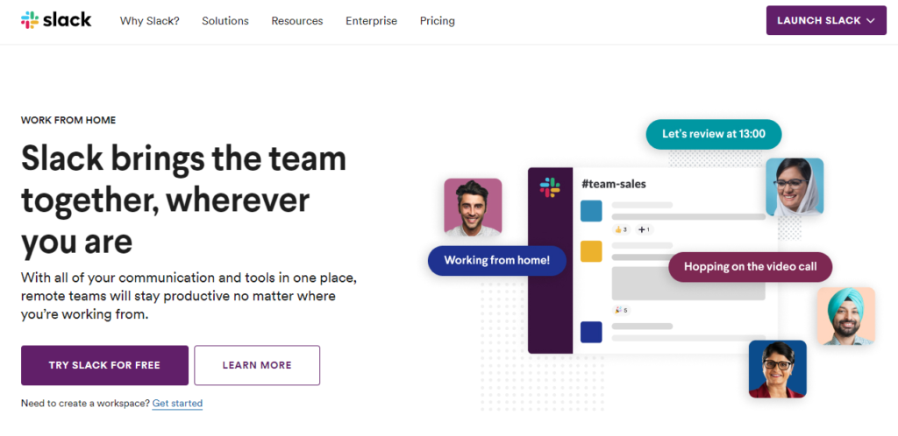The width and height of the screenshot is (898, 436).
Task: Click the paragraph about remote teams staying productive
Action: coord(189,296)
